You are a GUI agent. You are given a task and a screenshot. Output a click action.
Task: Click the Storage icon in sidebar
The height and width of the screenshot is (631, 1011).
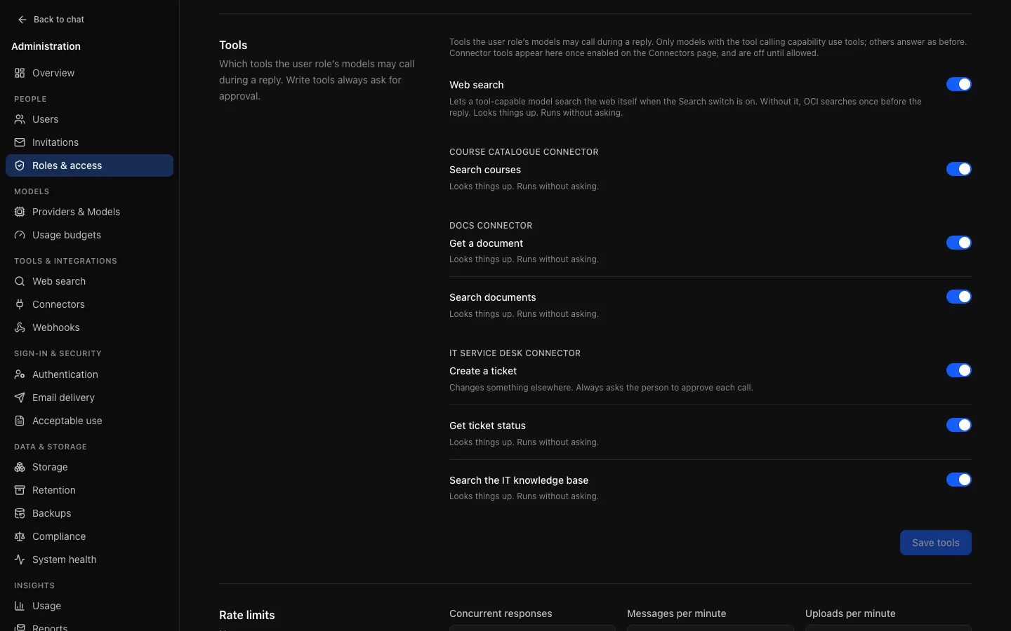[x=20, y=467]
